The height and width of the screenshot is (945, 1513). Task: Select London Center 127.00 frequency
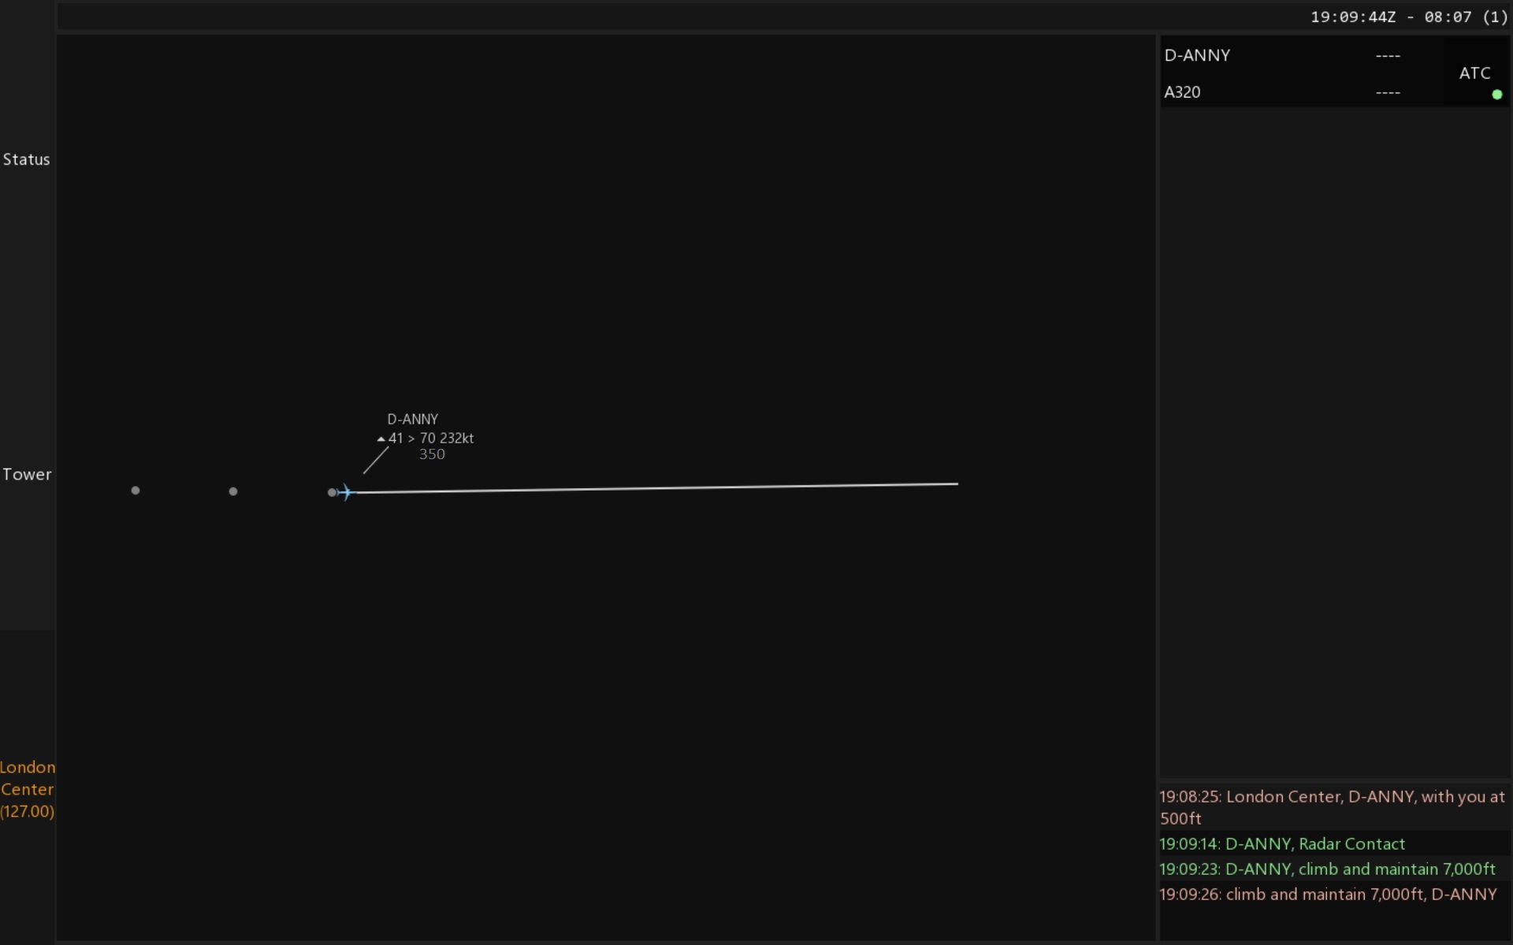(x=28, y=789)
